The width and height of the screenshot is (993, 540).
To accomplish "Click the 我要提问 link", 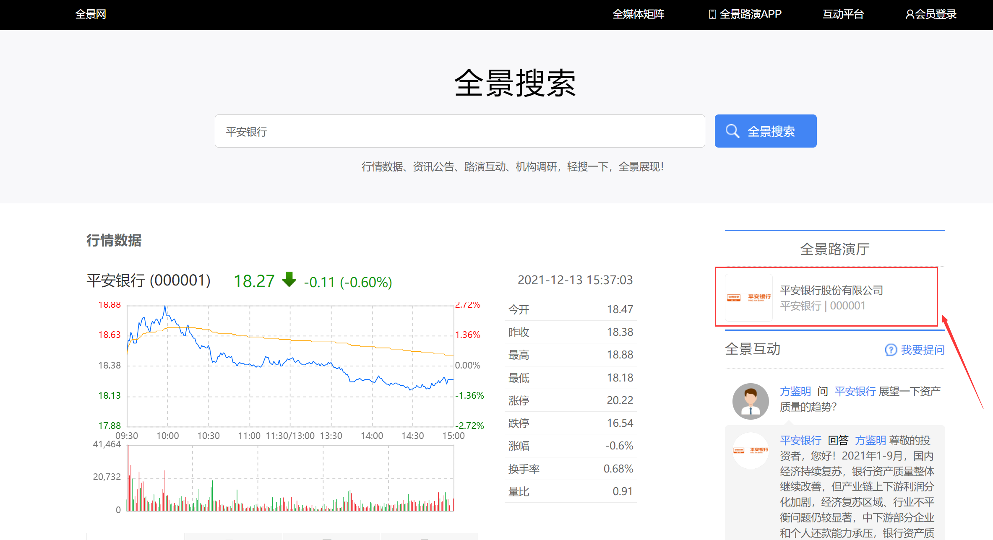I will (x=923, y=350).
